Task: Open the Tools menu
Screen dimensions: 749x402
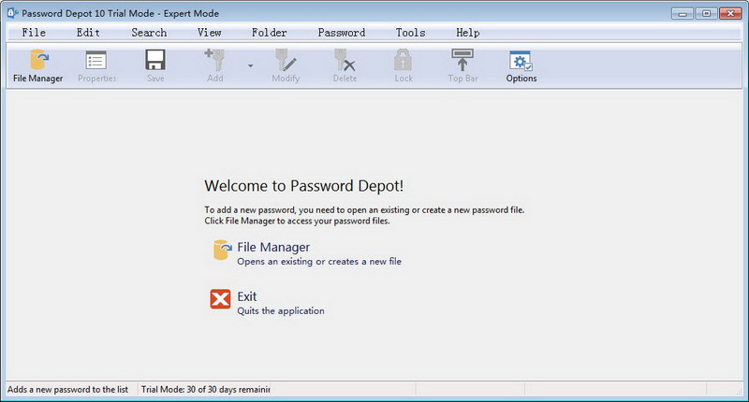Action: click(x=410, y=33)
